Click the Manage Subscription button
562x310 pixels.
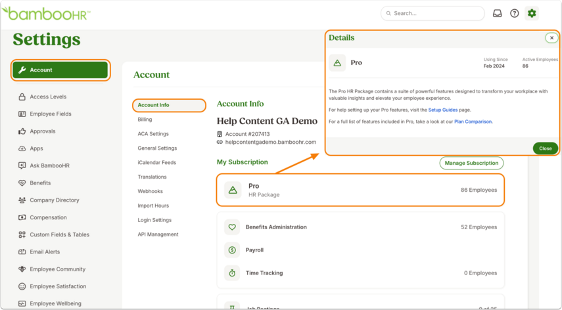pyautogui.click(x=471, y=164)
